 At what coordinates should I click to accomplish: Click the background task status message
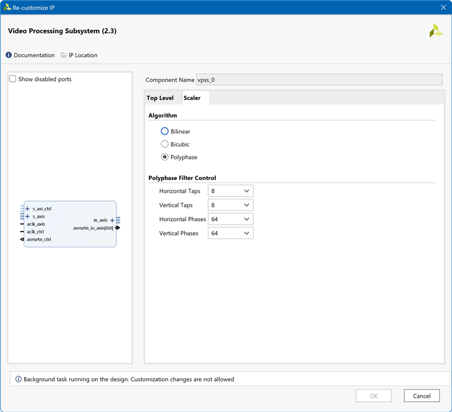129,379
